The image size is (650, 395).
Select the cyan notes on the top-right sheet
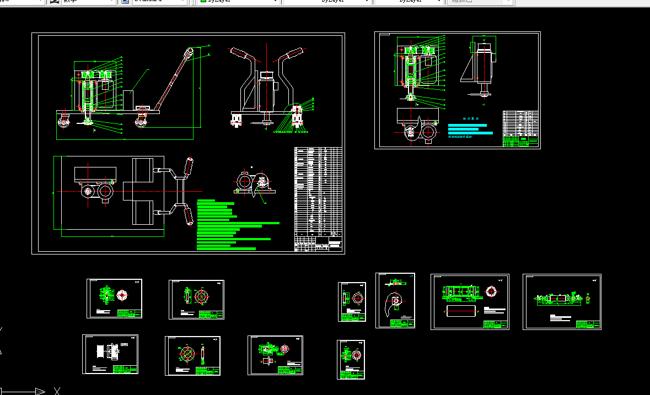click(470, 127)
